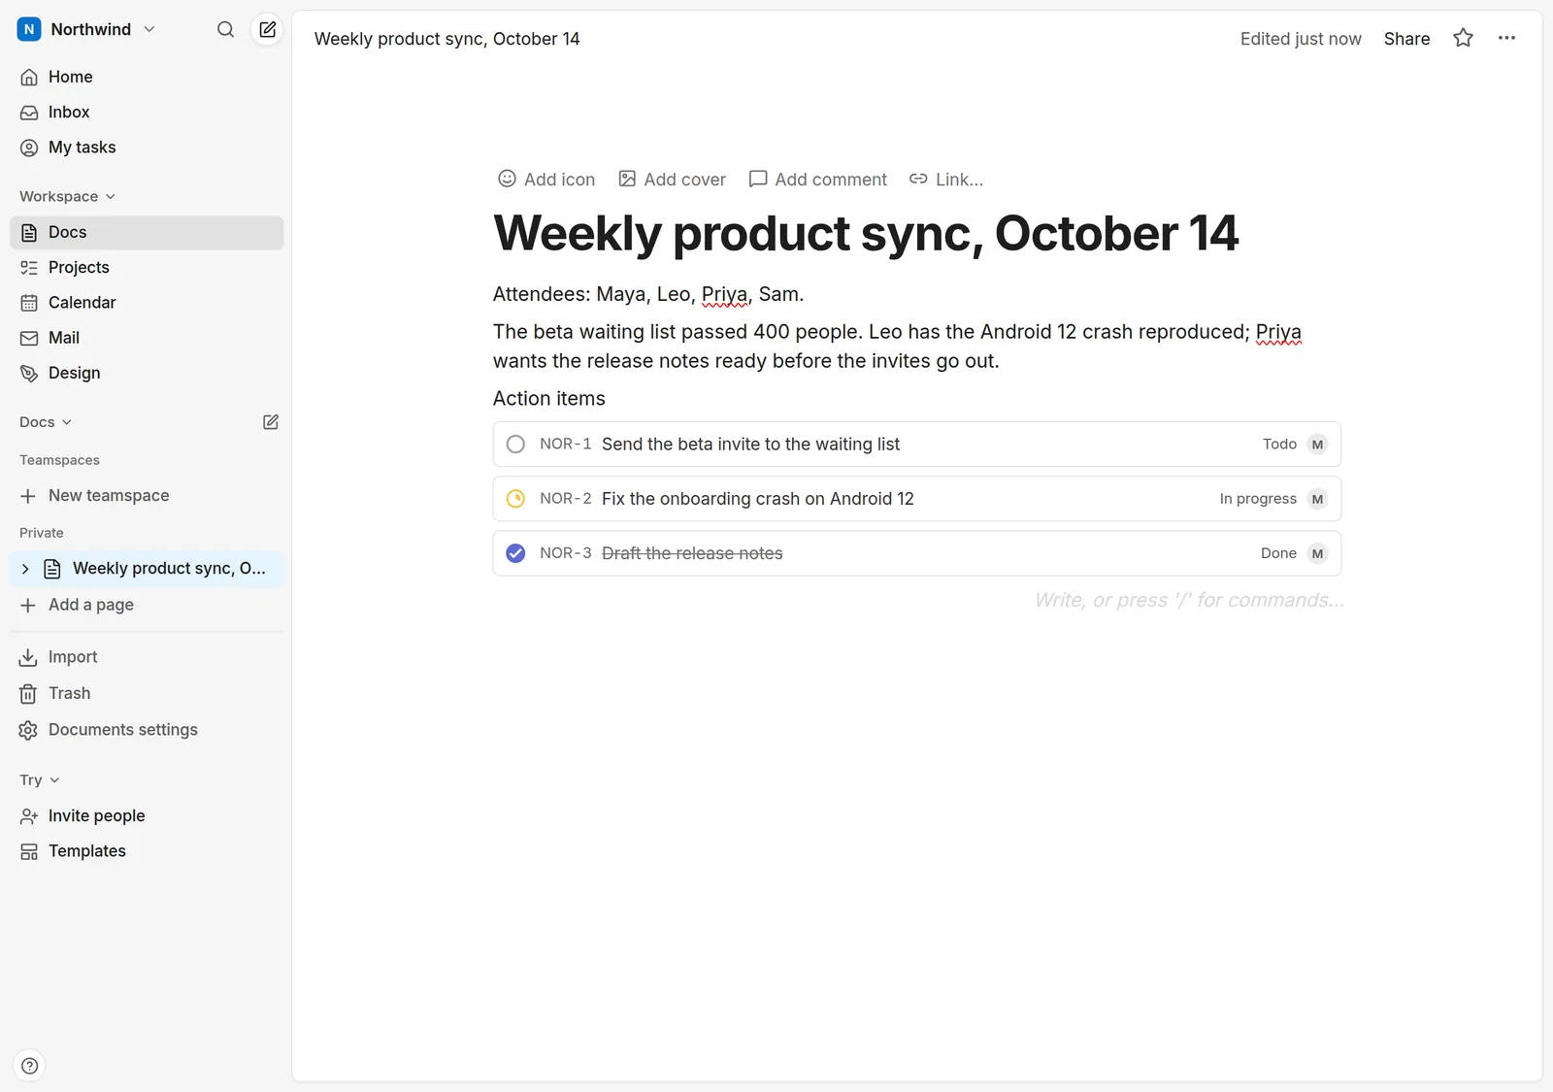The image size is (1553, 1092).
Task: Click the document title heading
Action: pos(866,233)
